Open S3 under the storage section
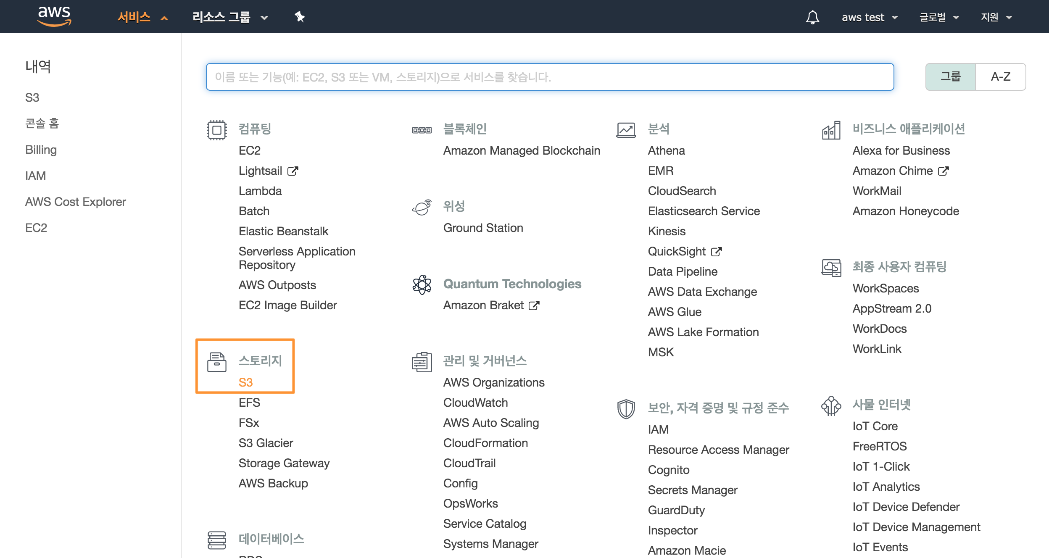Viewport: 1049px width, 558px height. 245,382
